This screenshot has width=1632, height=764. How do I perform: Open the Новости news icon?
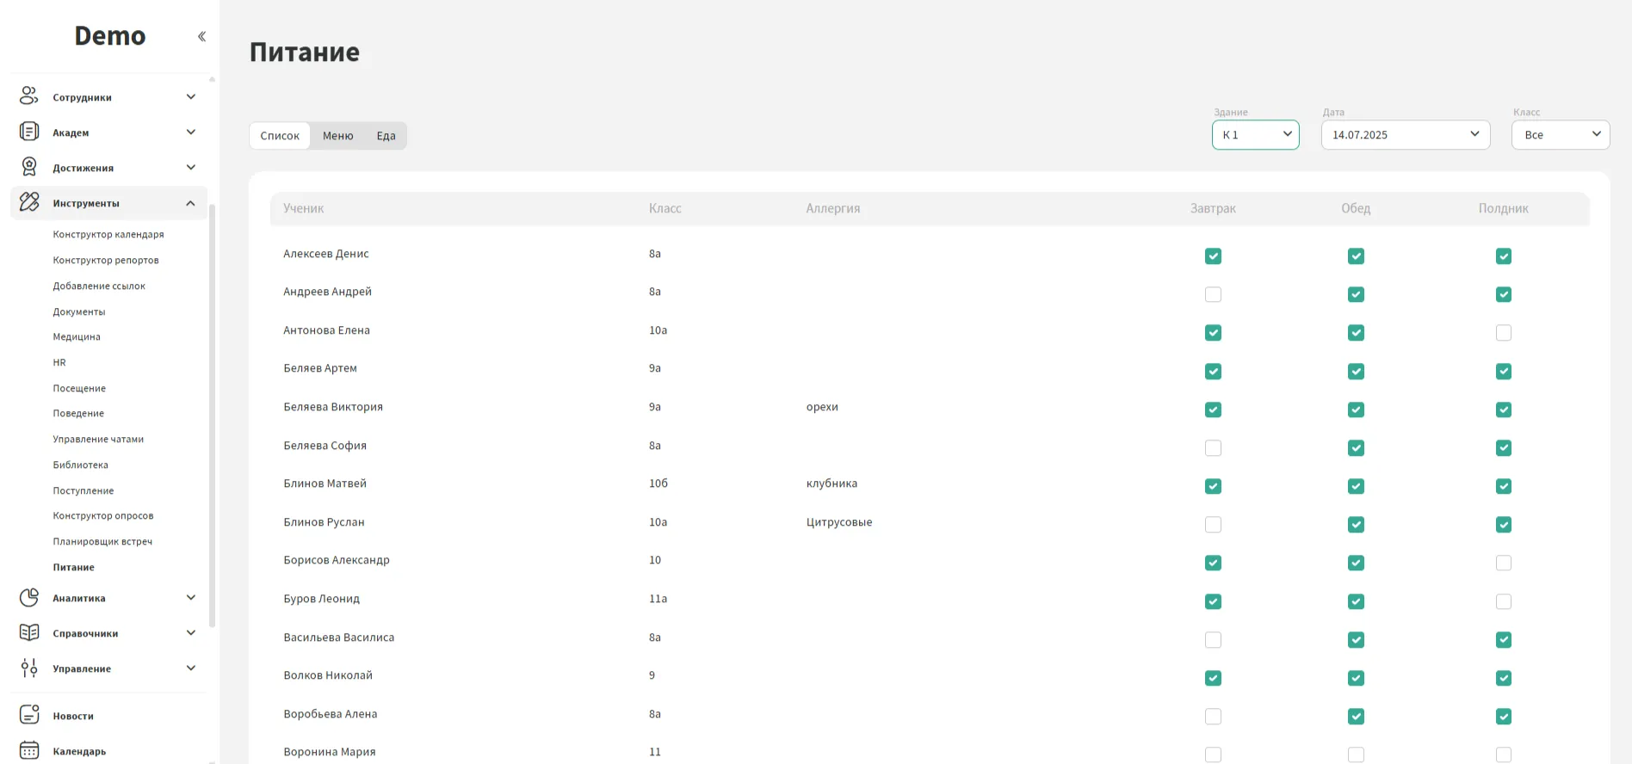click(x=29, y=715)
